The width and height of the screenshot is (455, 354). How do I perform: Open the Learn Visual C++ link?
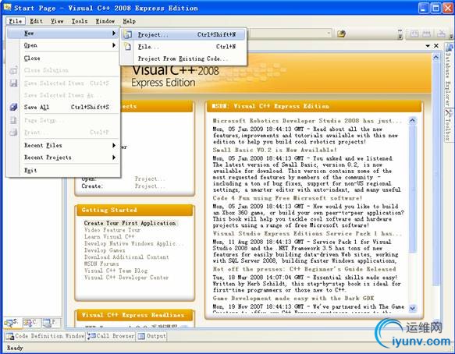[x=109, y=236]
